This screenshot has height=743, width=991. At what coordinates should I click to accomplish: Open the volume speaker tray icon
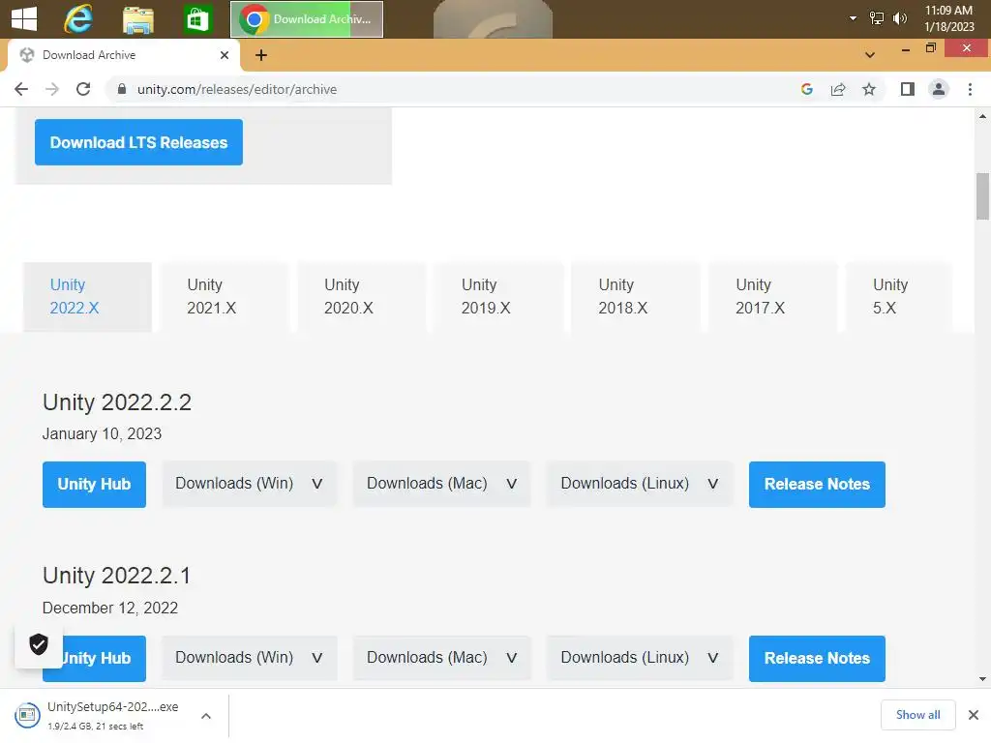click(x=899, y=18)
